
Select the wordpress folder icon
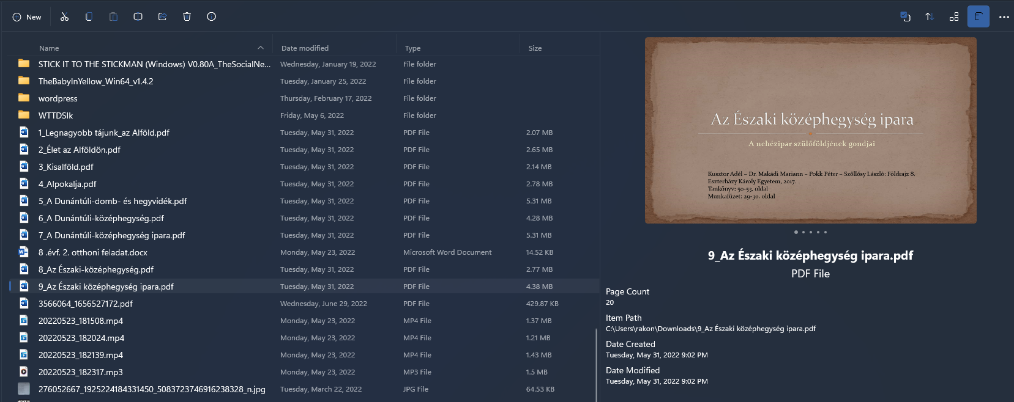24,98
